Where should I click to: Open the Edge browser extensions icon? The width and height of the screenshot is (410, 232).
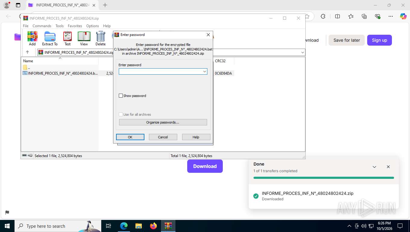tap(323, 16)
